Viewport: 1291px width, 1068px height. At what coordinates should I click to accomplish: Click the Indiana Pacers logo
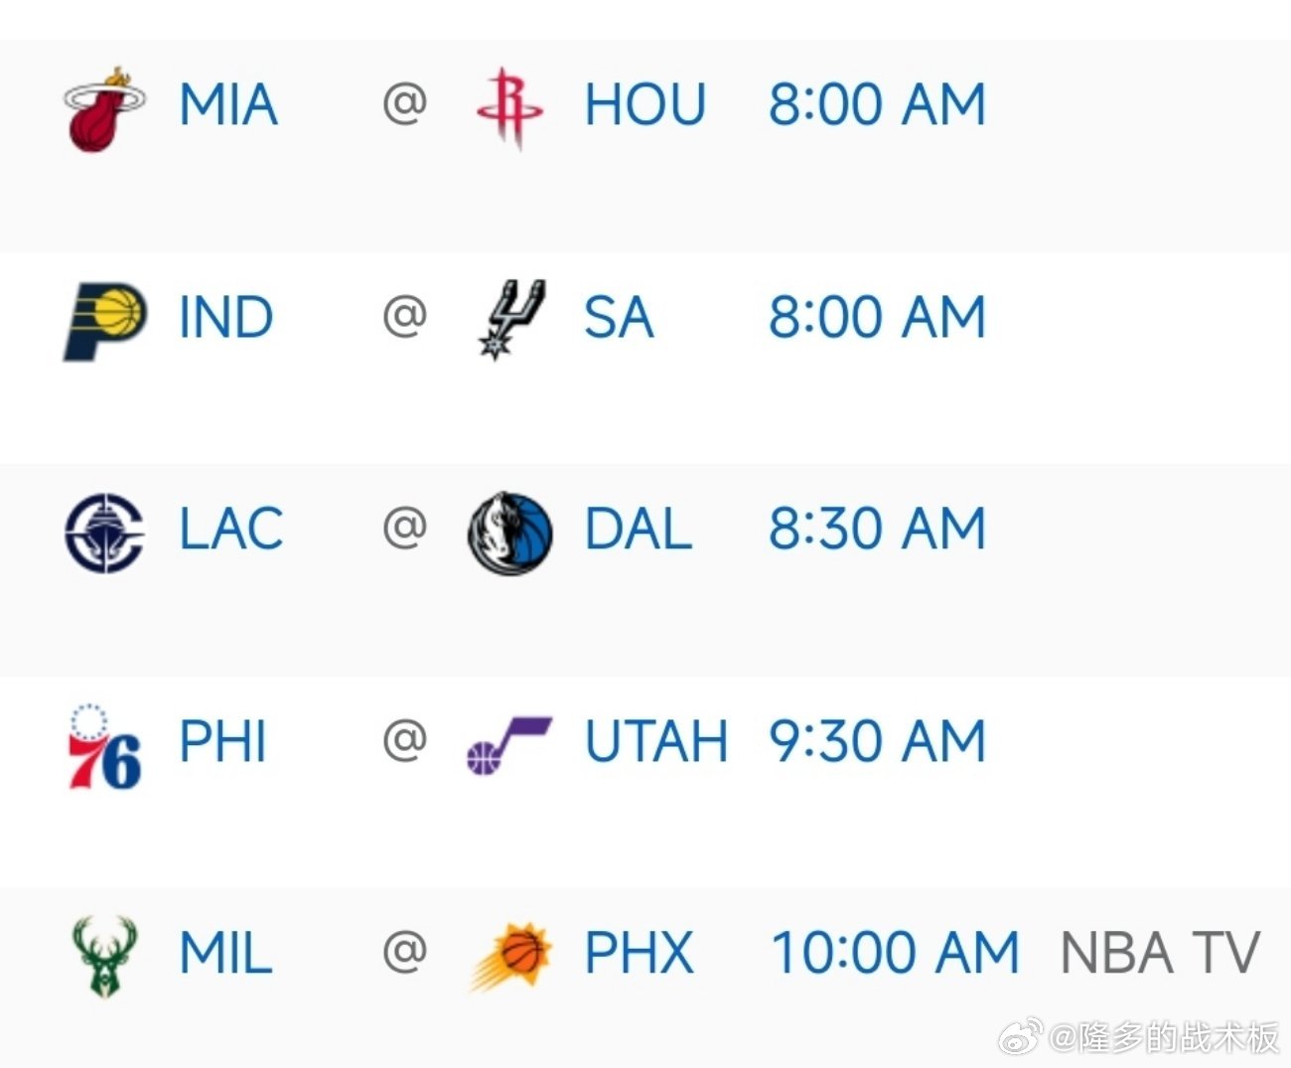[x=105, y=319]
